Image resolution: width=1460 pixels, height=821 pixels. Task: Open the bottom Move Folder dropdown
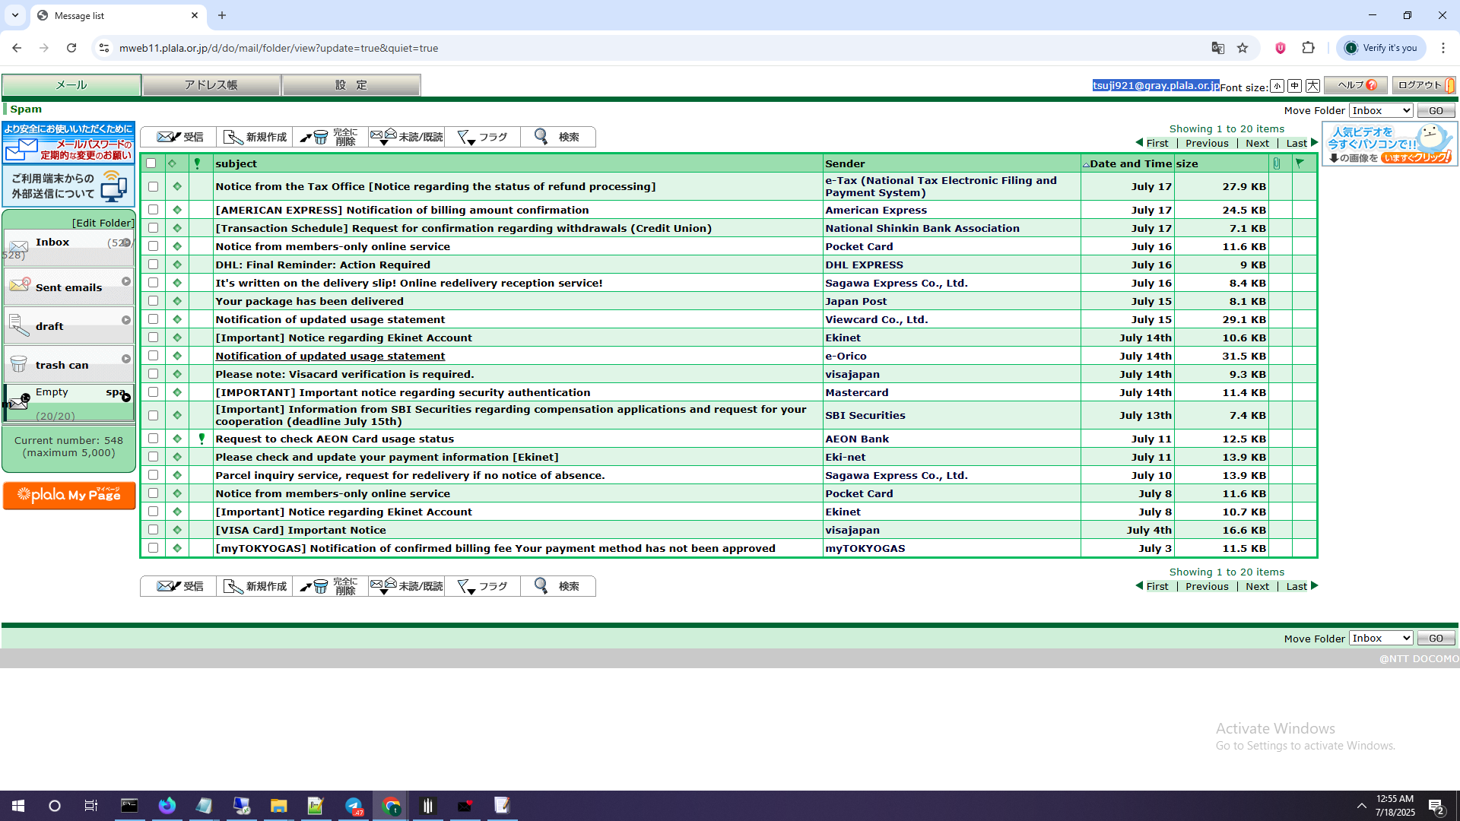click(x=1381, y=639)
